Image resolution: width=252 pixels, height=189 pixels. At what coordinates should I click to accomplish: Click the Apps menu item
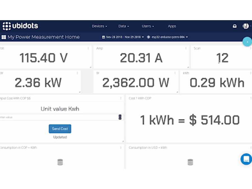point(172,26)
